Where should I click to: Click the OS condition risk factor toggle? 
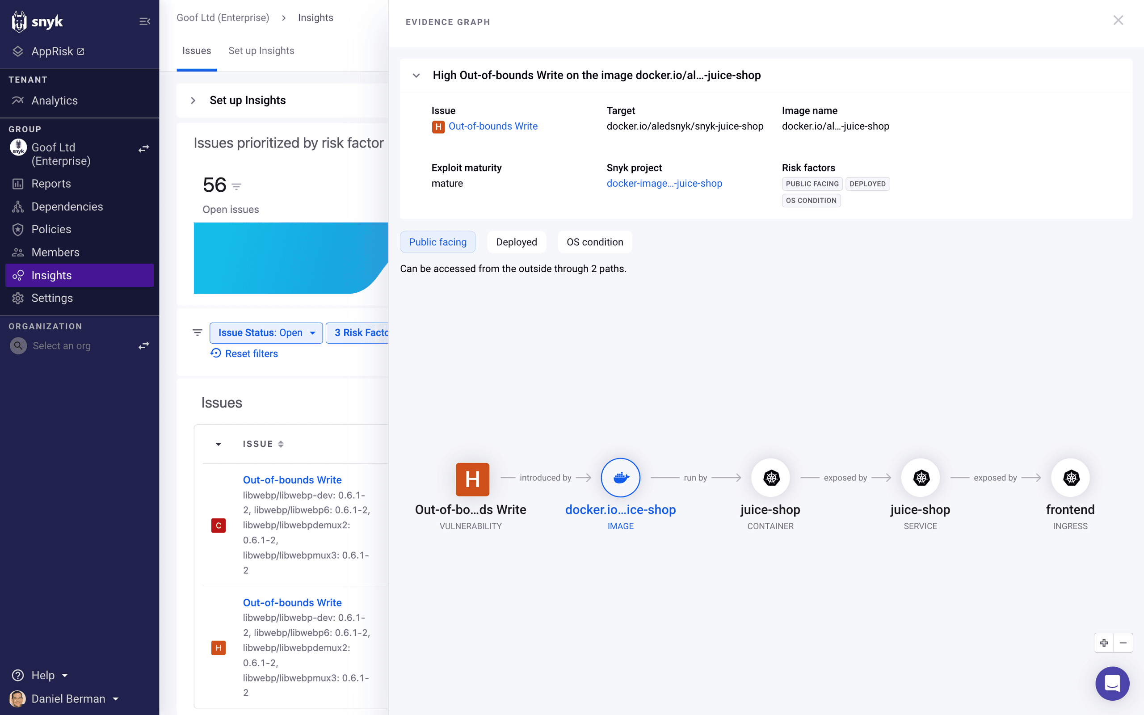[x=595, y=242]
